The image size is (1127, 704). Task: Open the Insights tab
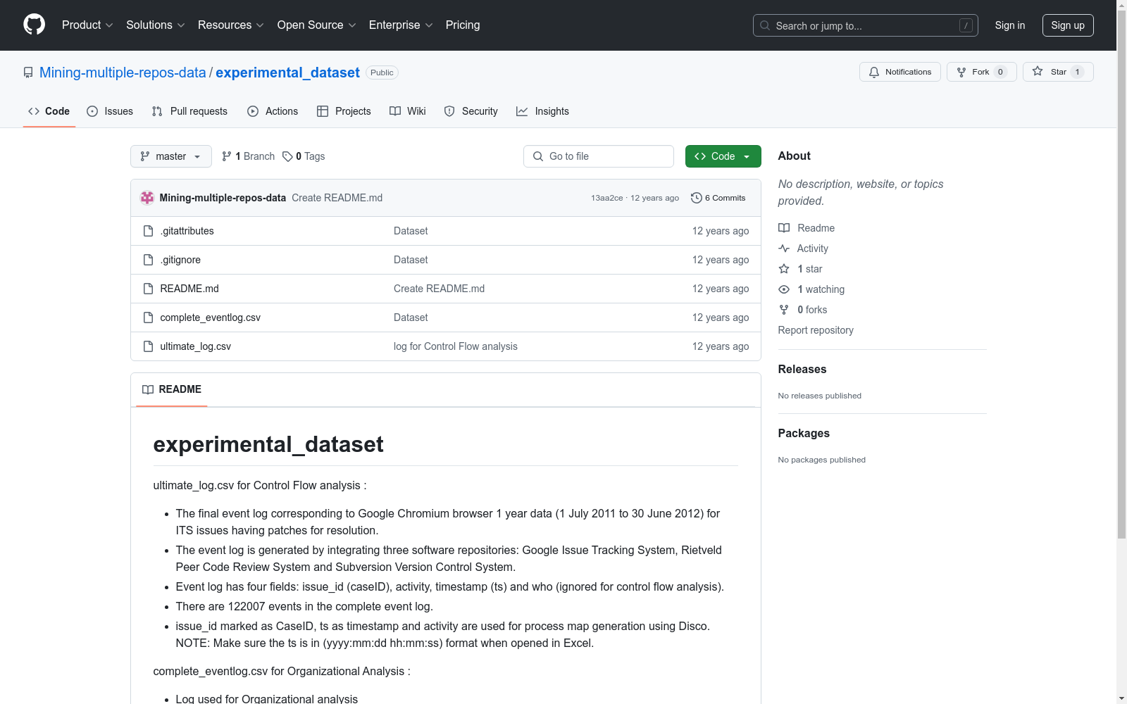[x=542, y=111]
